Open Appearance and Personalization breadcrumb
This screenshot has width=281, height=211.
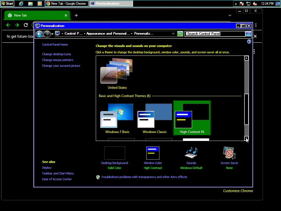pos(108,34)
